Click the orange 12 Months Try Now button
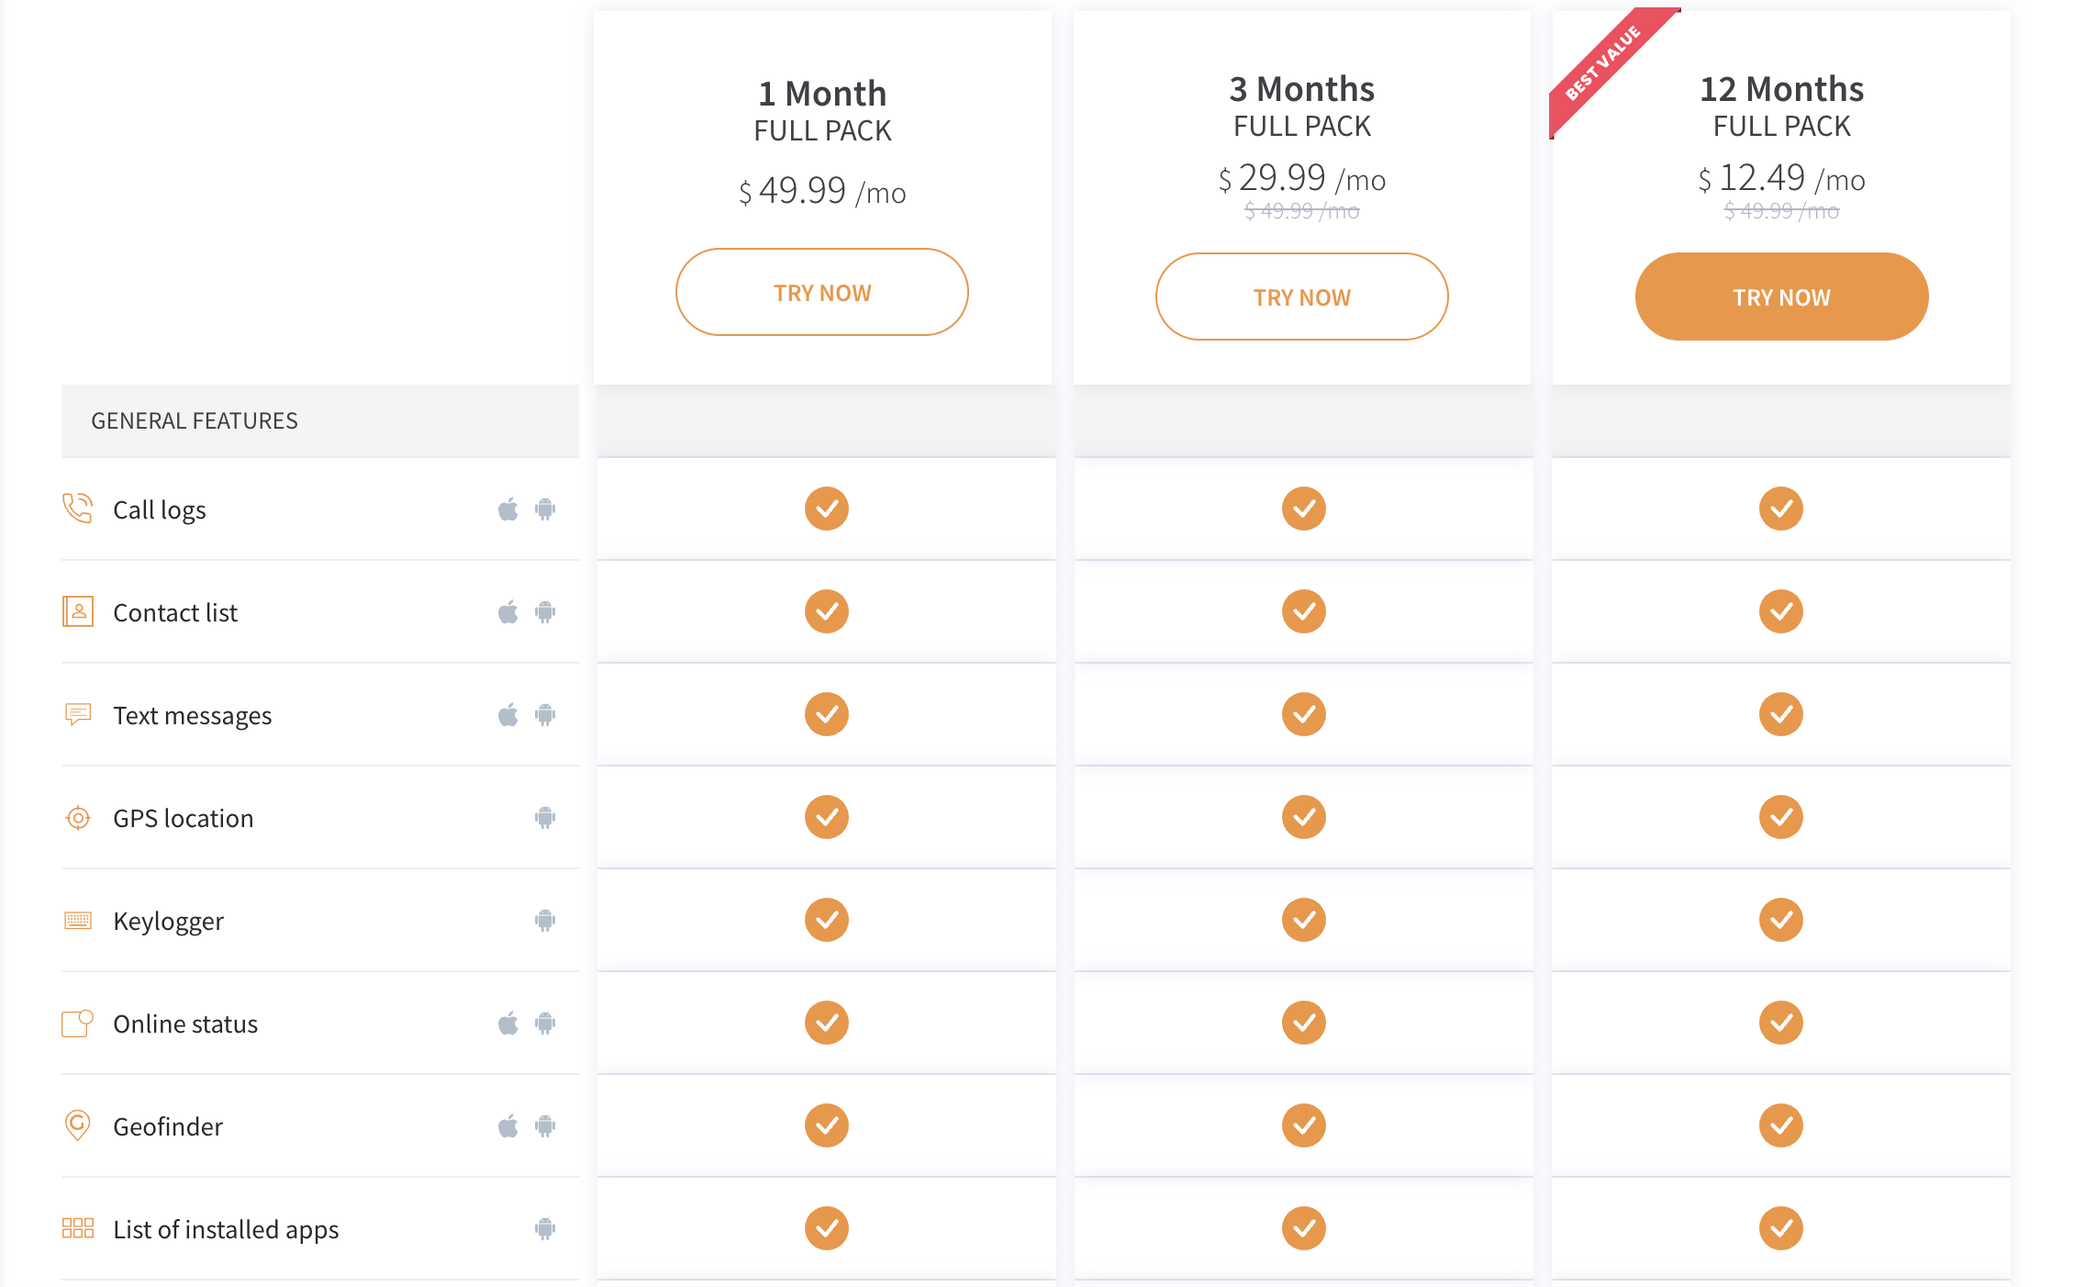The height and width of the screenshot is (1287, 2074). pyautogui.click(x=1782, y=297)
